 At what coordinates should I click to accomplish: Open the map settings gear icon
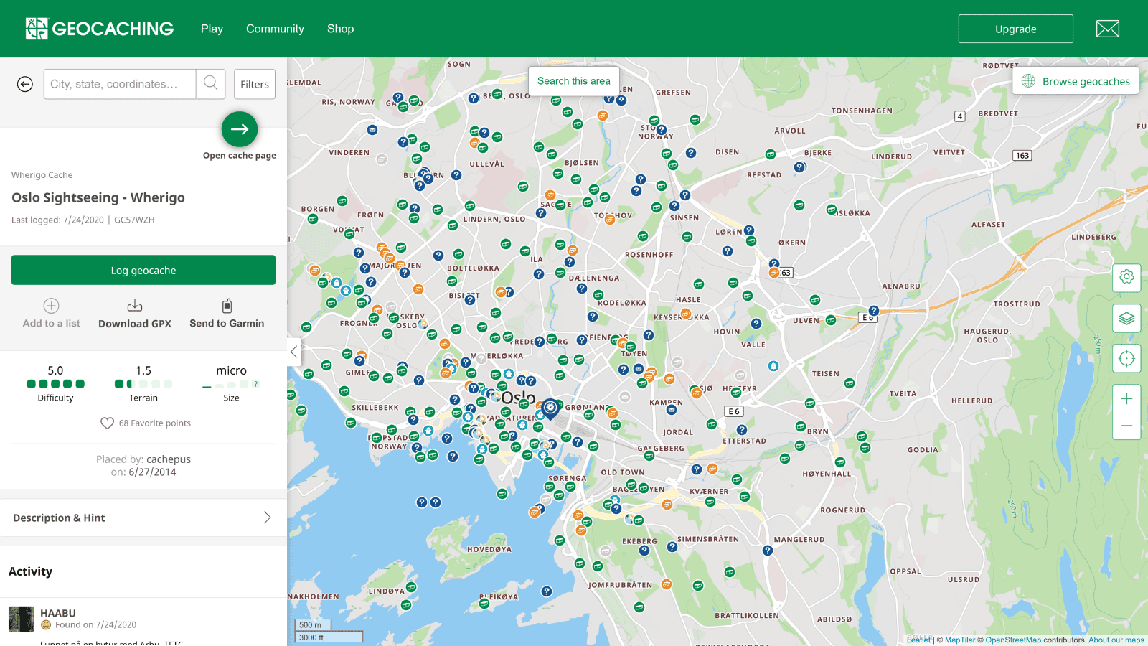click(x=1126, y=277)
